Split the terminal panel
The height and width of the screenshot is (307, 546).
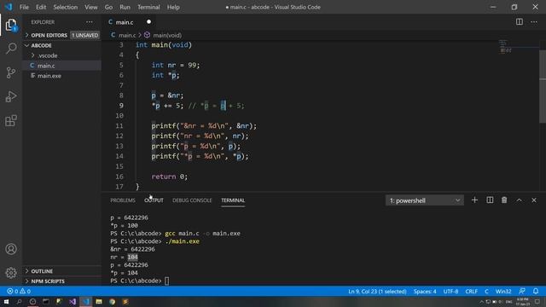(x=490, y=200)
